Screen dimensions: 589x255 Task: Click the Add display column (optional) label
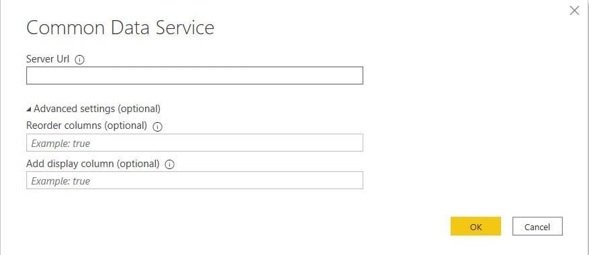[x=93, y=164]
